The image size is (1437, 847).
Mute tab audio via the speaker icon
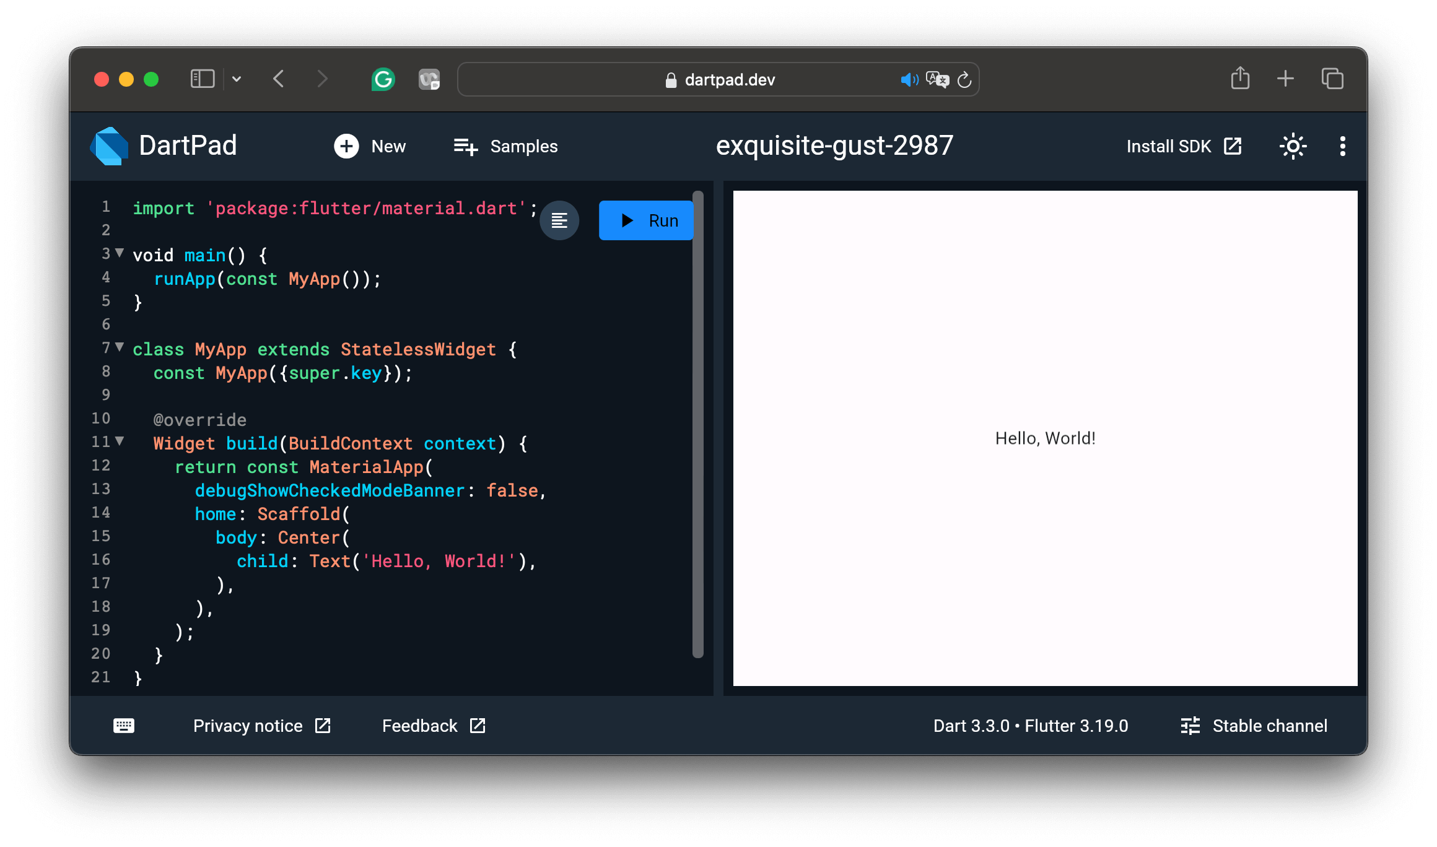click(909, 79)
